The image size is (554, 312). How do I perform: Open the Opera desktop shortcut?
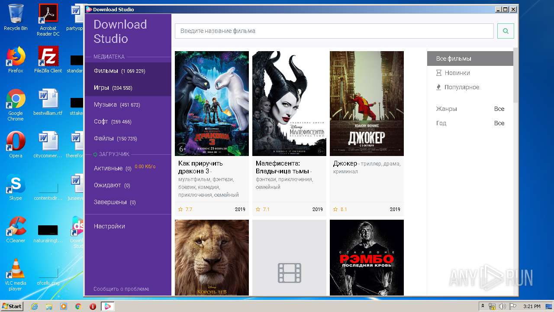(x=16, y=145)
